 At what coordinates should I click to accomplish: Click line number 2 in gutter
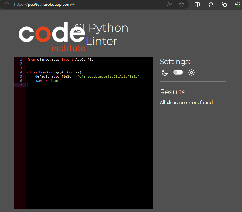click(21, 64)
